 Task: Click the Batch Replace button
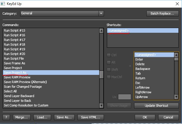[x=162, y=13]
